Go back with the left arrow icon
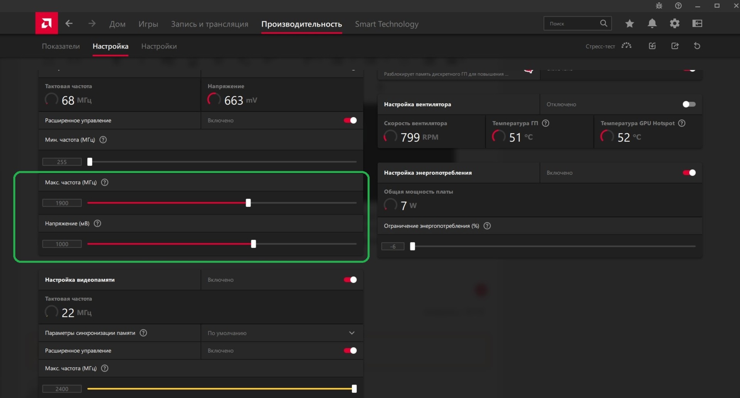The width and height of the screenshot is (740, 398). (69, 24)
